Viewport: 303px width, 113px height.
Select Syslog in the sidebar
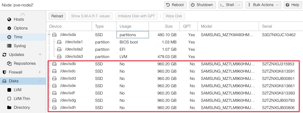[20, 46]
